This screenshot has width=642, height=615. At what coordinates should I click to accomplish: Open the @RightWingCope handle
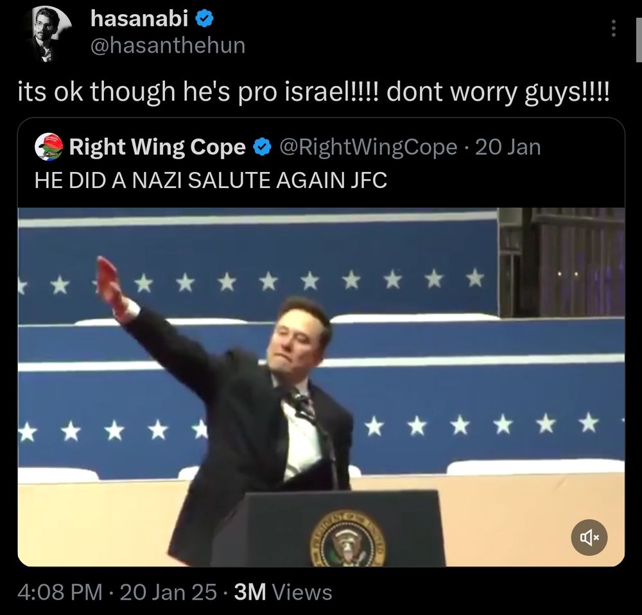coord(368,147)
